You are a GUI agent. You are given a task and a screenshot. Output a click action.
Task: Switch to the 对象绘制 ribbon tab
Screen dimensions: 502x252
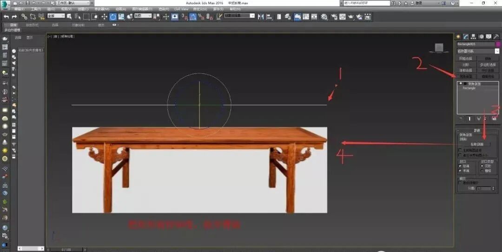click(x=78, y=25)
